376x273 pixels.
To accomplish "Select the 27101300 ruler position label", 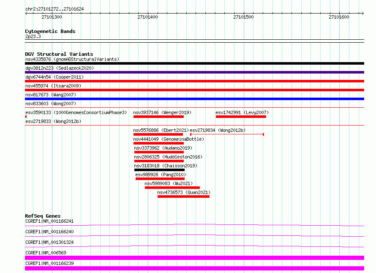I will [x=52, y=17].
